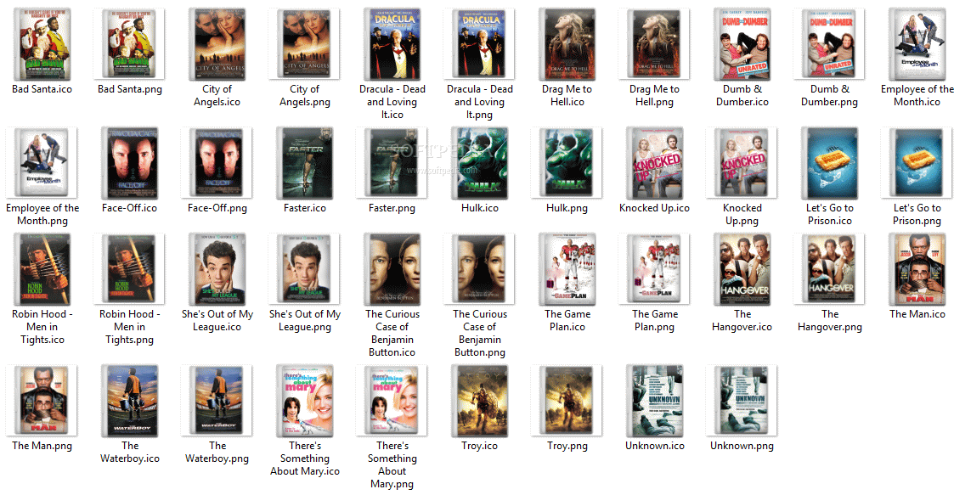Select There's Something About Mary.ico
Screen dimensions: 954x495
(x=304, y=401)
